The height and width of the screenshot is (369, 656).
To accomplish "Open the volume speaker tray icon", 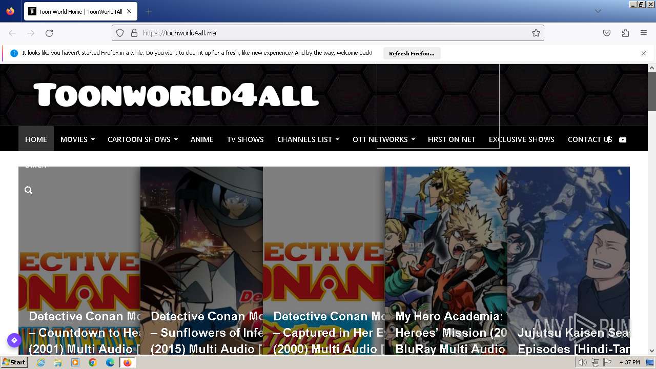I will coord(583,362).
